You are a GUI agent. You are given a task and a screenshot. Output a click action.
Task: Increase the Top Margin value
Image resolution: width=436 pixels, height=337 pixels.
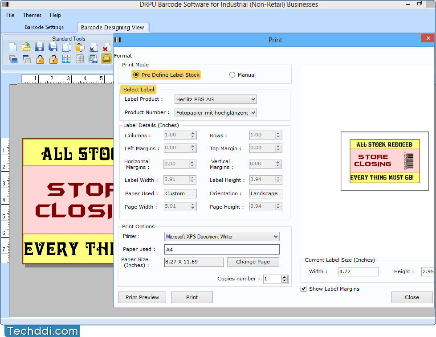click(278, 146)
